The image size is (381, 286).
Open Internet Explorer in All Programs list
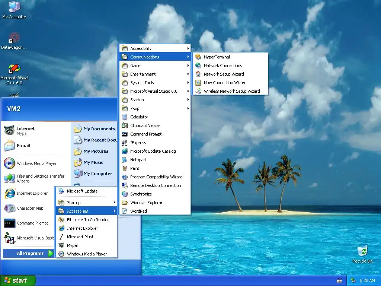(86, 228)
